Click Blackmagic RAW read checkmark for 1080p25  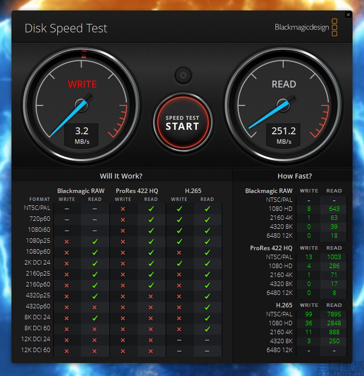pyautogui.click(x=95, y=242)
